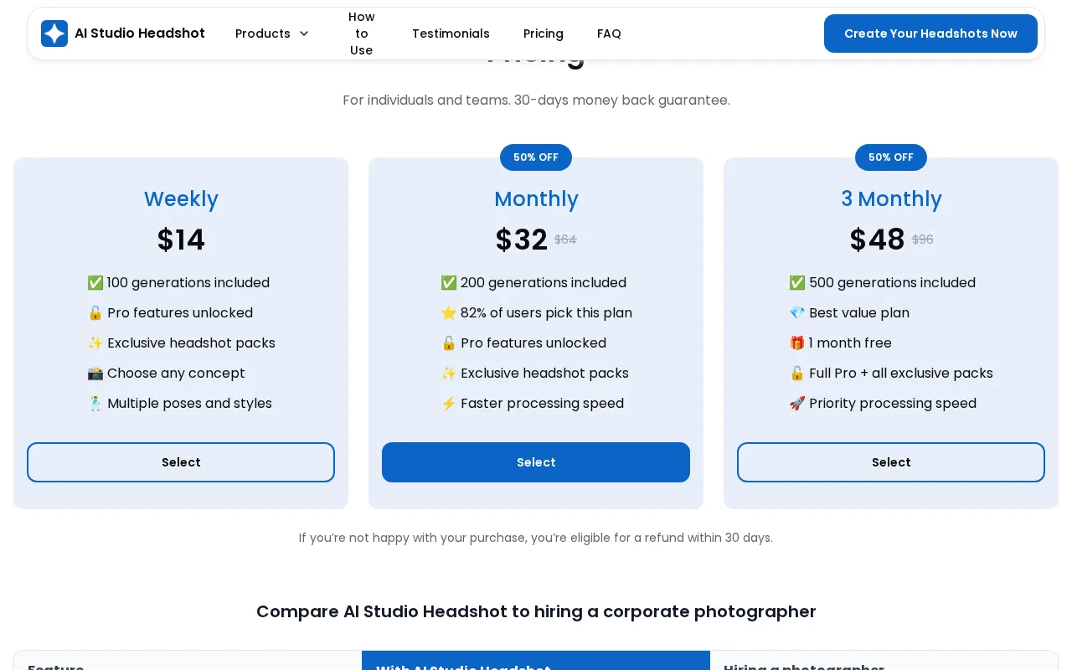Click the Monthly plan title
The height and width of the screenshot is (670, 1072).
[x=536, y=199]
